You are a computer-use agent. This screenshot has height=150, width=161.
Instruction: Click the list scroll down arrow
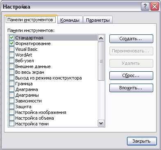pos(101,123)
